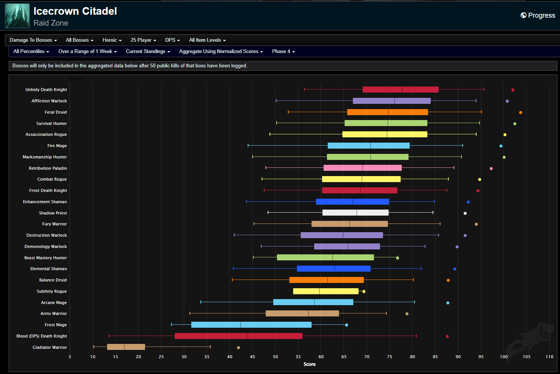Click the Blood (DPS) Death Knight label
This screenshot has width=560, height=374.
tap(42, 336)
